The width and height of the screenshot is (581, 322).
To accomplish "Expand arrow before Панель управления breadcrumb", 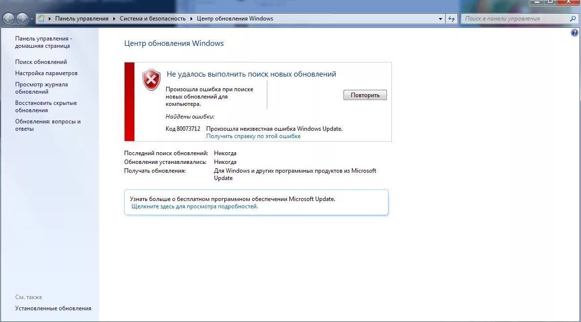I will click(x=50, y=19).
